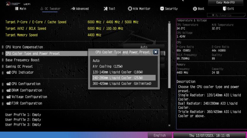The width and height of the screenshot is (247, 138).
Task: Open the Exit tab
Action: coord(228,9)
